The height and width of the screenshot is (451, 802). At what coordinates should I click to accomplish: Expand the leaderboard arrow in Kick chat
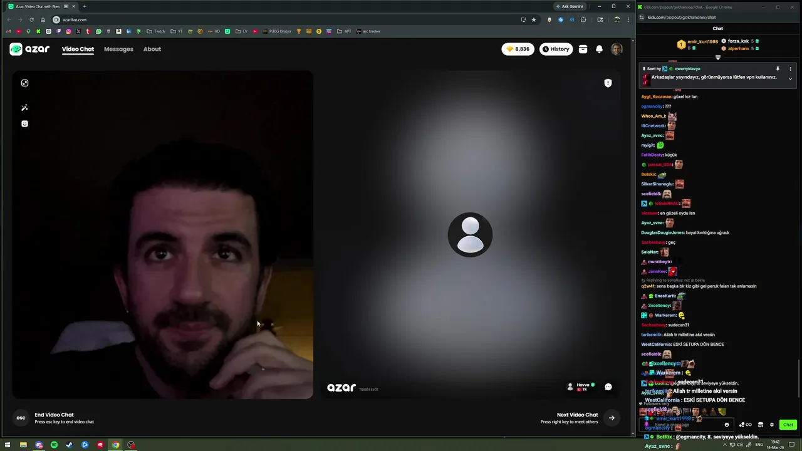point(718,57)
